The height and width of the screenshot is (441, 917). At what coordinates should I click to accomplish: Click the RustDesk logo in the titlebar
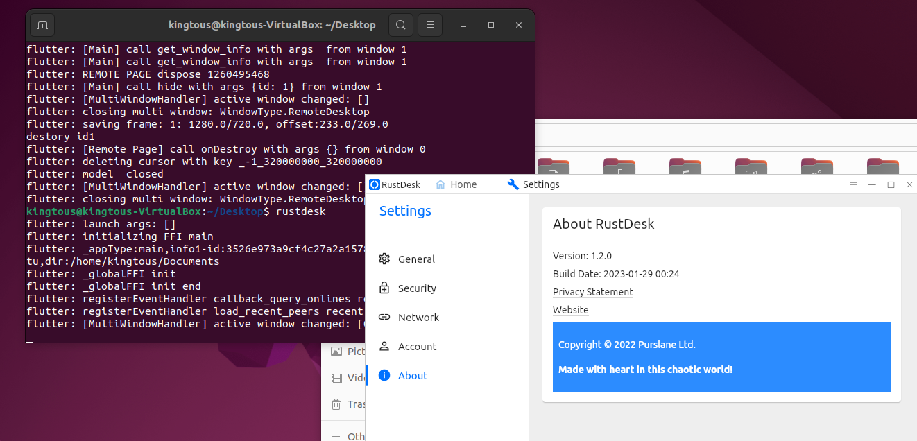coord(374,184)
